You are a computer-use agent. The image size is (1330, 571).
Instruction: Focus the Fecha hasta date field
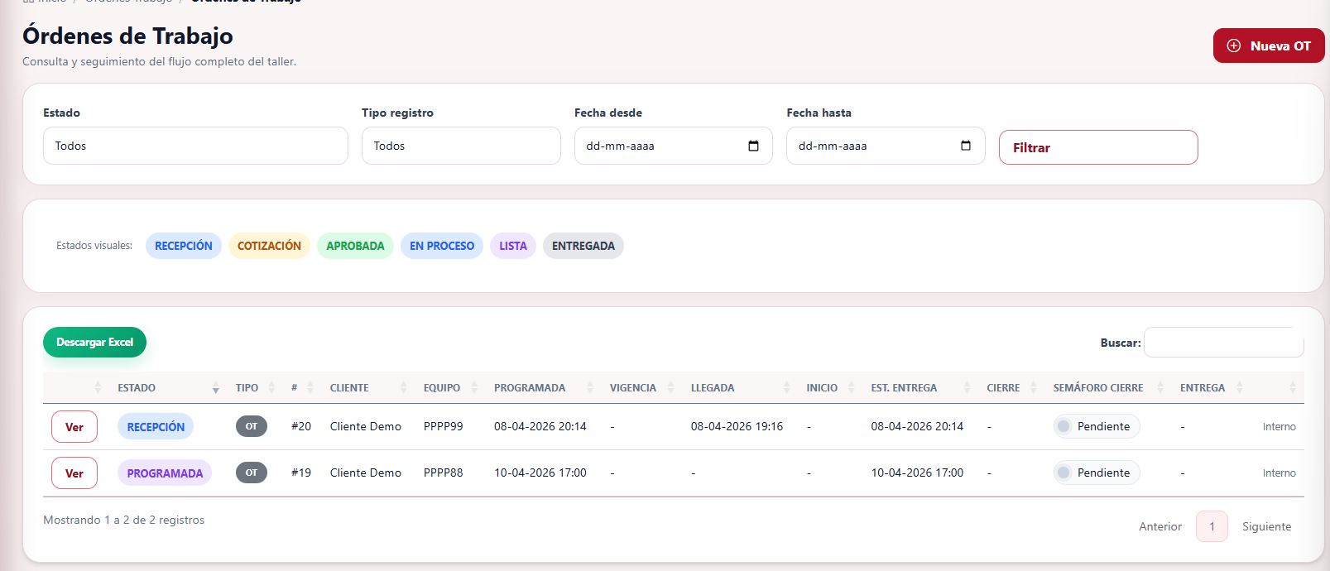pyautogui.click(x=886, y=146)
